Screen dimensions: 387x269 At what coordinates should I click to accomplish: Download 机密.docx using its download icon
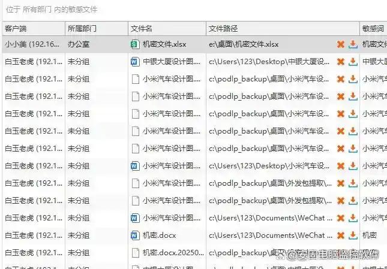coord(353,235)
